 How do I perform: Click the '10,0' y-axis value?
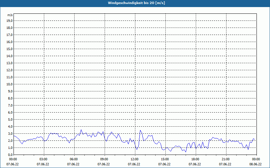point(9,84)
